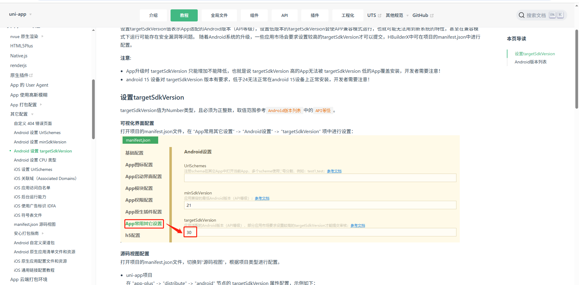Select the API navigation tab
579x285 pixels.
click(x=284, y=15)
